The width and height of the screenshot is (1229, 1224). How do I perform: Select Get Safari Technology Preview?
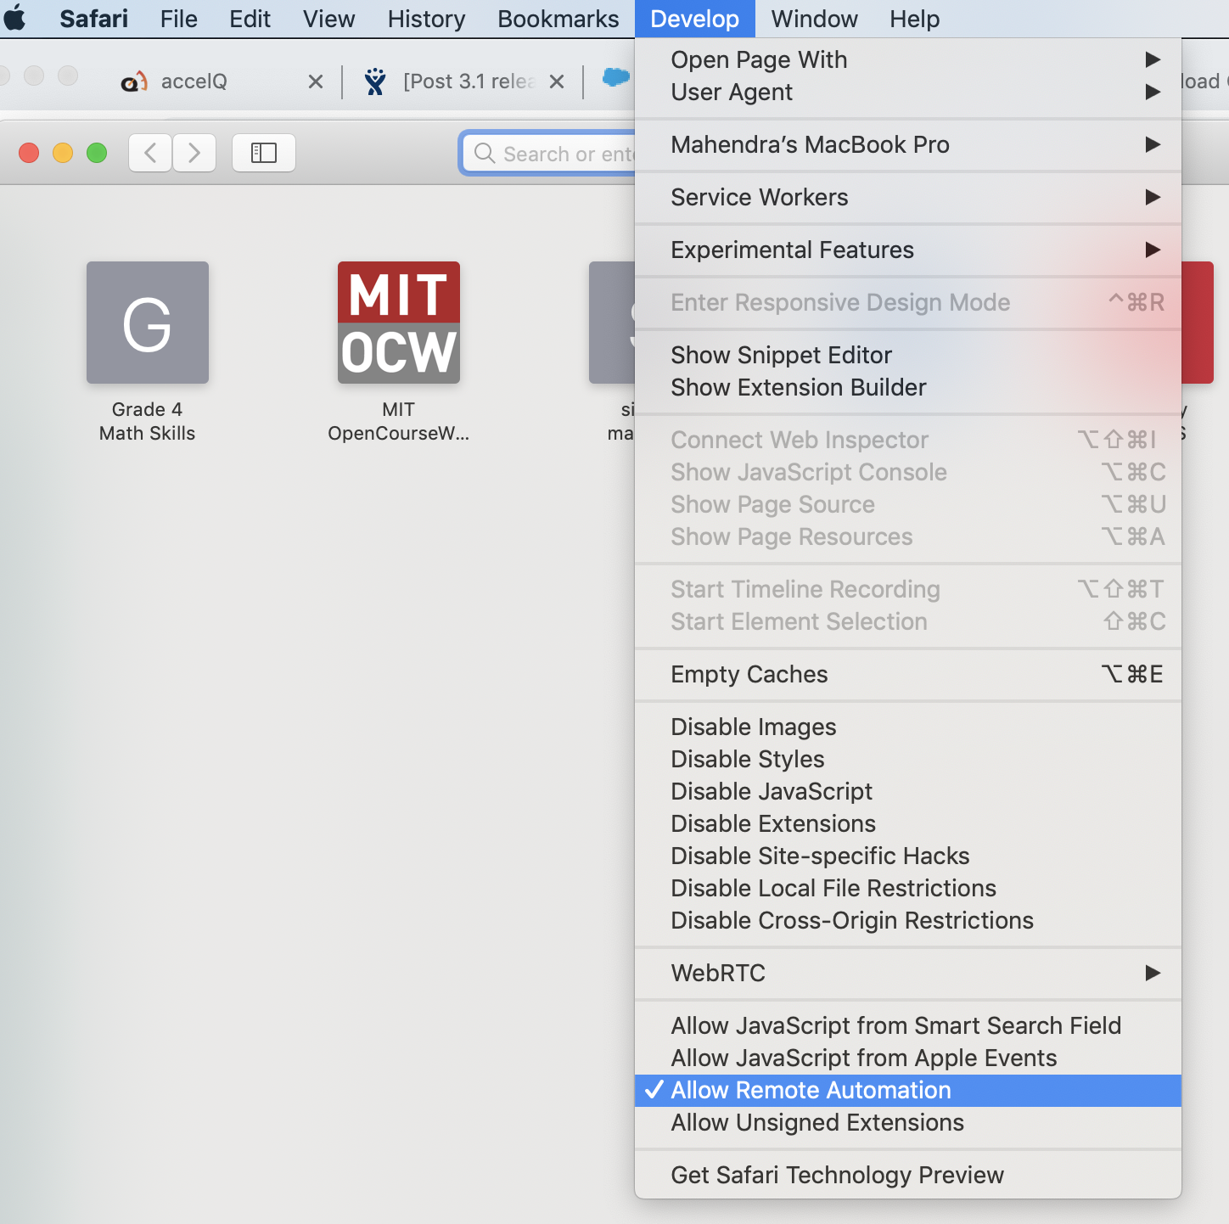[x=908, y=1175]
